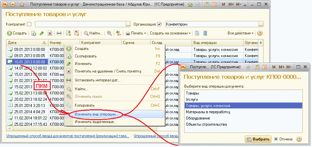Click the ДтКт postings icon
The image size is (312, 147).
coord(119,33)
